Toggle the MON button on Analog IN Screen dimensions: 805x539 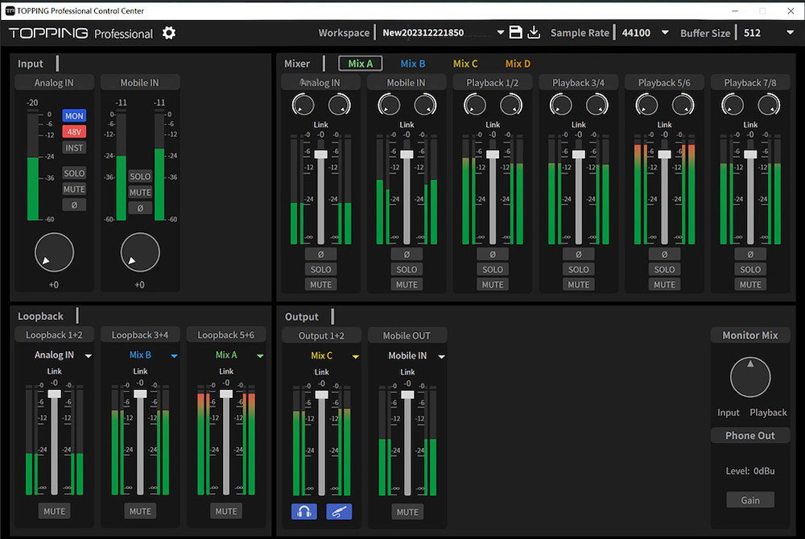tap(74, 116)
